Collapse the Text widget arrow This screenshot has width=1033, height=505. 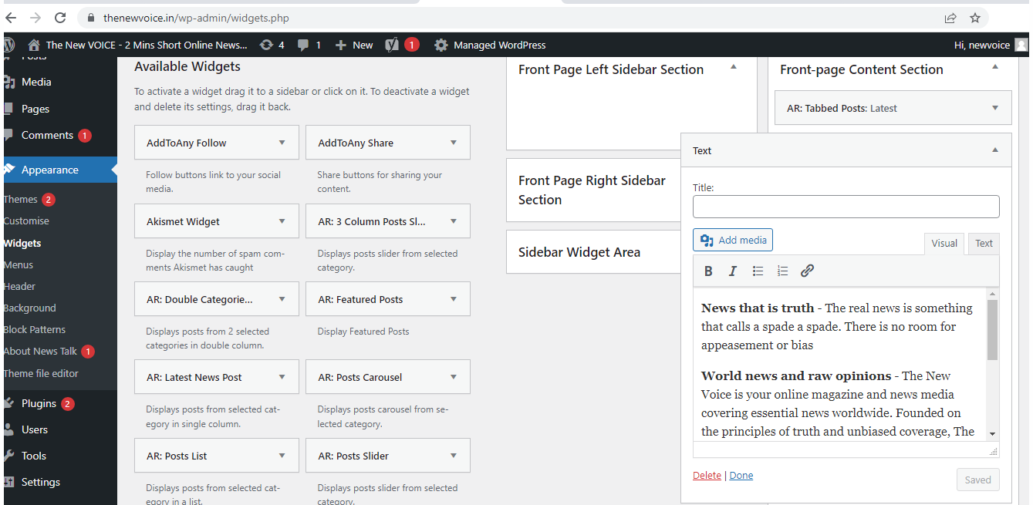[x=995, y=150]
